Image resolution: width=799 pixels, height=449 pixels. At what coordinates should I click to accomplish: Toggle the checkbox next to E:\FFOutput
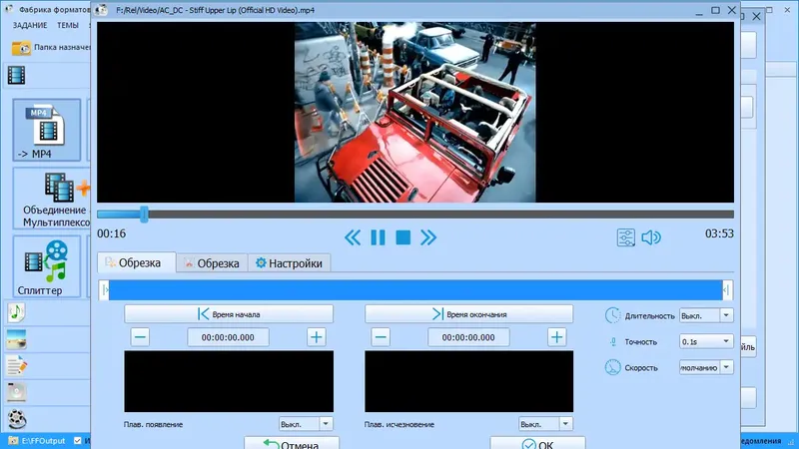coord(78,441)
